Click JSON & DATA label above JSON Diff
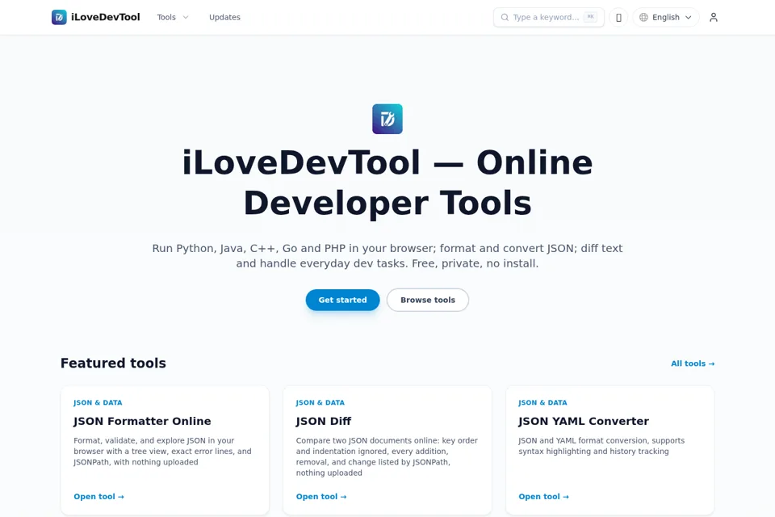This screenshot has width=775, height=517. click(x=320, y=403)
